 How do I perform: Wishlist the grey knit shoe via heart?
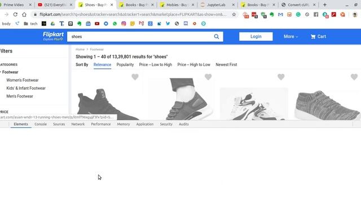pyautogui.click(x=354, y=77)
